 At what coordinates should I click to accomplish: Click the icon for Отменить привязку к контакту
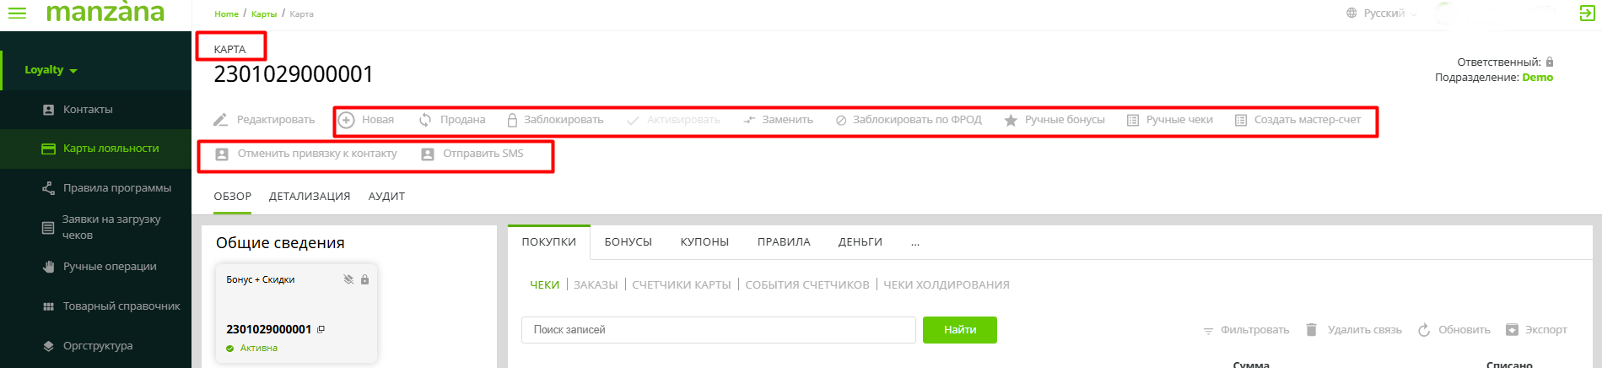pos(222,154)
